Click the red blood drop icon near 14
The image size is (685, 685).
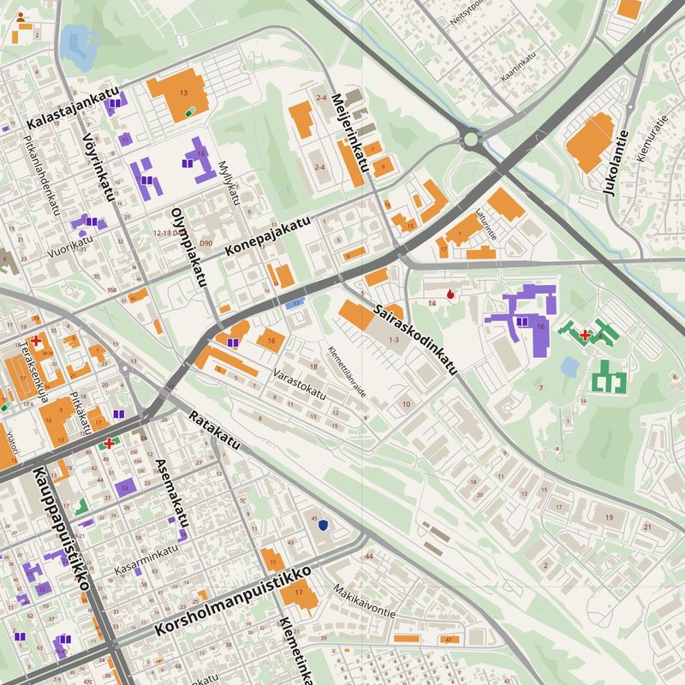[450, 294]
